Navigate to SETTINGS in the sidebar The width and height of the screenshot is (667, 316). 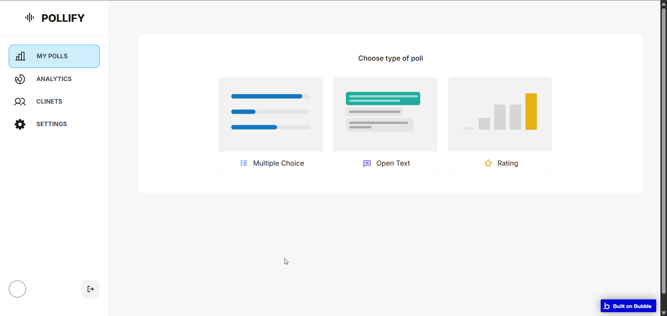51,124
